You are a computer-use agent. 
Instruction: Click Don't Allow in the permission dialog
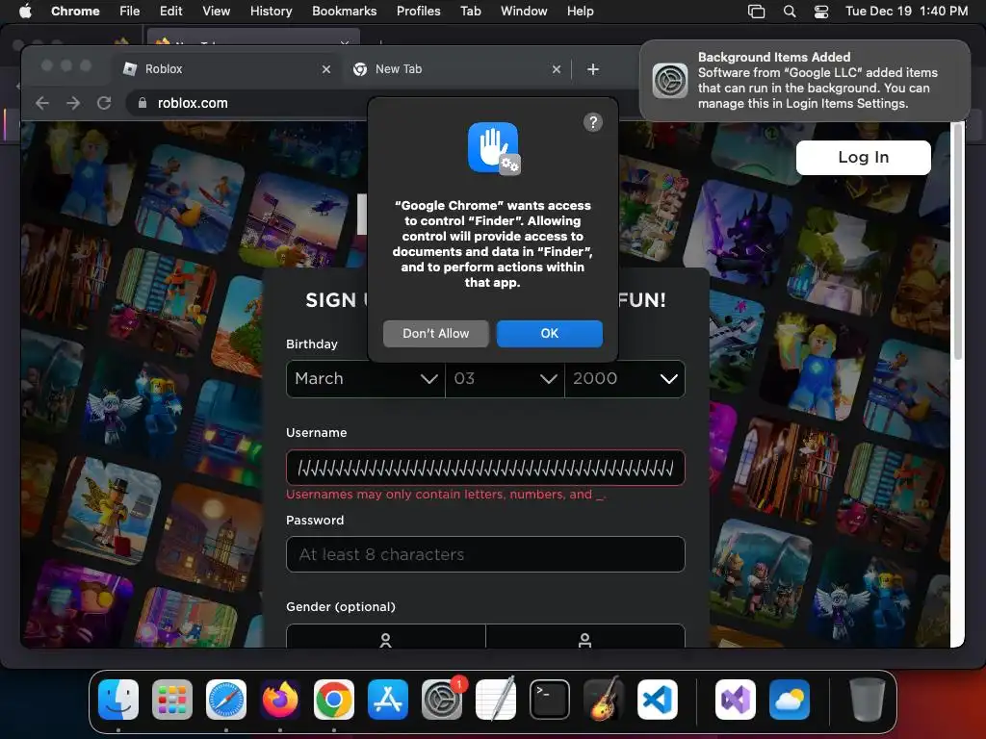click(x=436, y=334)
